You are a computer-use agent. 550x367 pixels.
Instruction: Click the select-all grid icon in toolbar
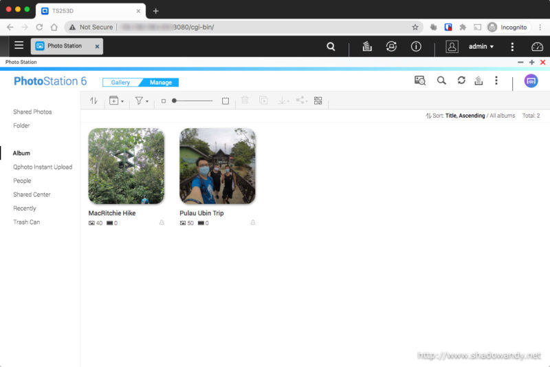(x=318, y=101)
